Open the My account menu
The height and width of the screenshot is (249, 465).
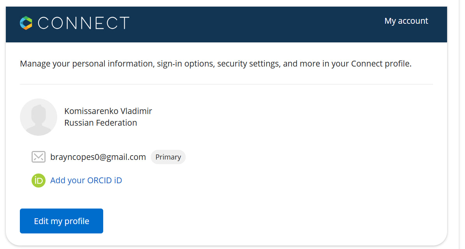click(x=406, y=21)
